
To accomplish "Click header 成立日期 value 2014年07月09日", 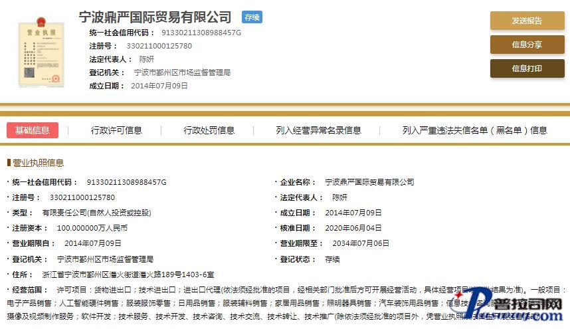I will pyautogui.click(x=159, y=86).
